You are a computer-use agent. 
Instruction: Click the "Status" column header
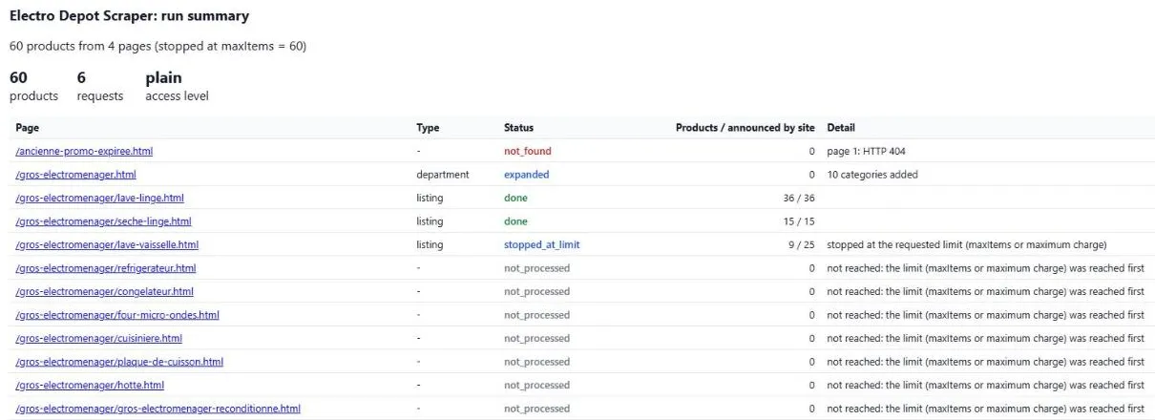point(518,127)
